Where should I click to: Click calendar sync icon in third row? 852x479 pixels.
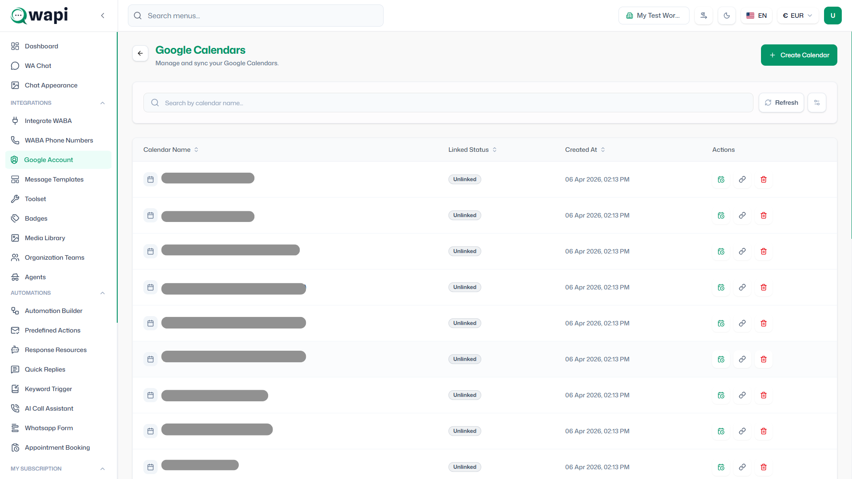721,251
